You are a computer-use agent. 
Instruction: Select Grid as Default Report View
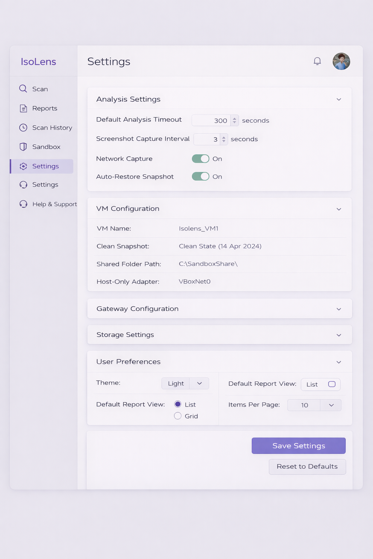point(177,415)
